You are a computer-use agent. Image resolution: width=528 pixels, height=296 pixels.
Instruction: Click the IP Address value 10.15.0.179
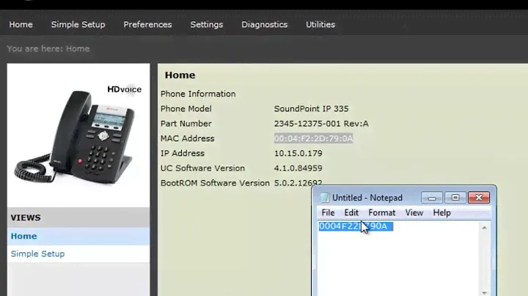tap(298, 153)
